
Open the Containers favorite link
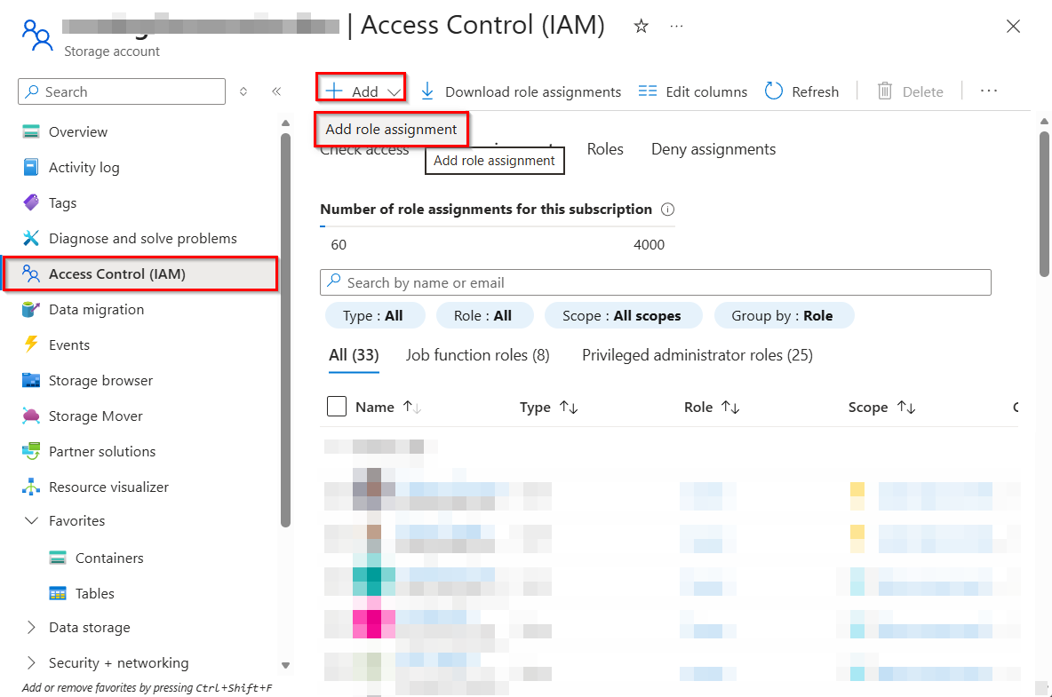click(x=109, y=558)
